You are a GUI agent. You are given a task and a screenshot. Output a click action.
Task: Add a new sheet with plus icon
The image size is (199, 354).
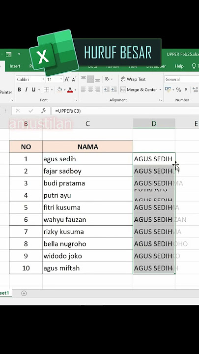point(24,293)
